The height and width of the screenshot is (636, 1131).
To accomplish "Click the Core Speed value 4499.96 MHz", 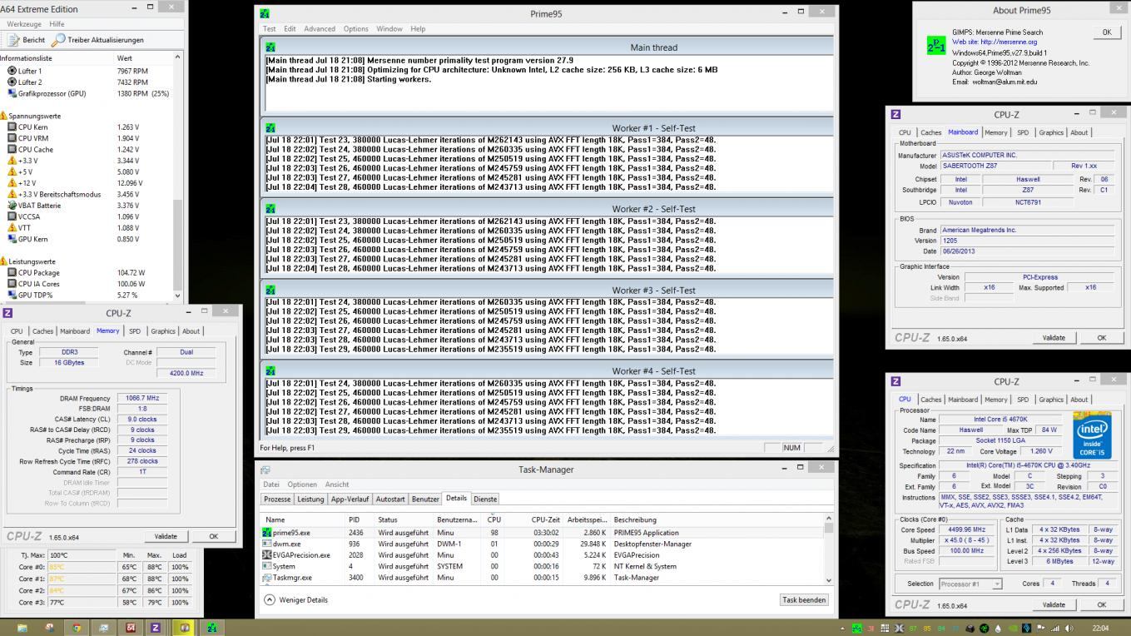I will pos(968,529).
